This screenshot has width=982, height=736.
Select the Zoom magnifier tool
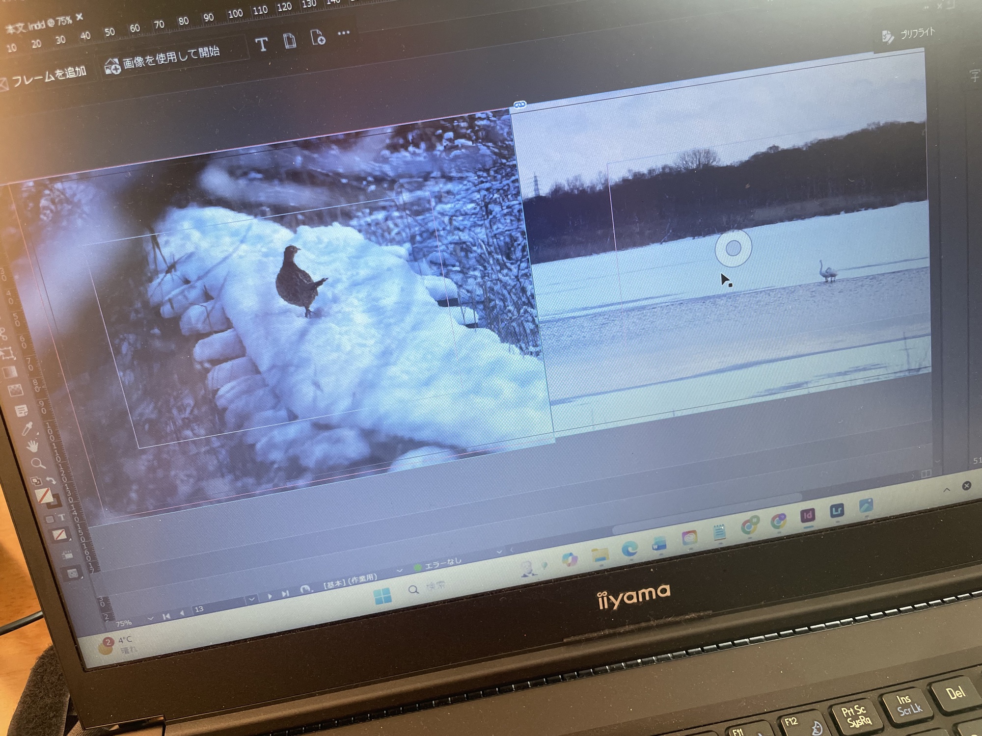[37, 463]
